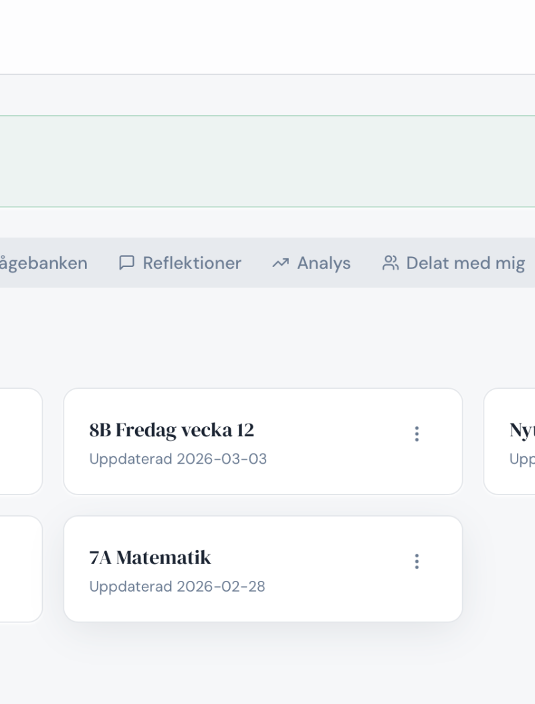Select the partially visible Frågebanken tab
Viewport: 535px width, 704px height.
coord(44,263)
